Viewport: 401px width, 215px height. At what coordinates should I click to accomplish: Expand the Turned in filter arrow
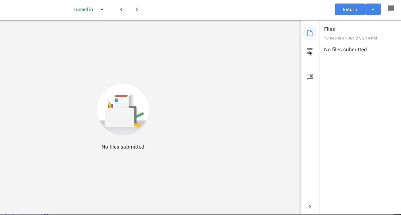pyautogui.click(x=102, y=9)
